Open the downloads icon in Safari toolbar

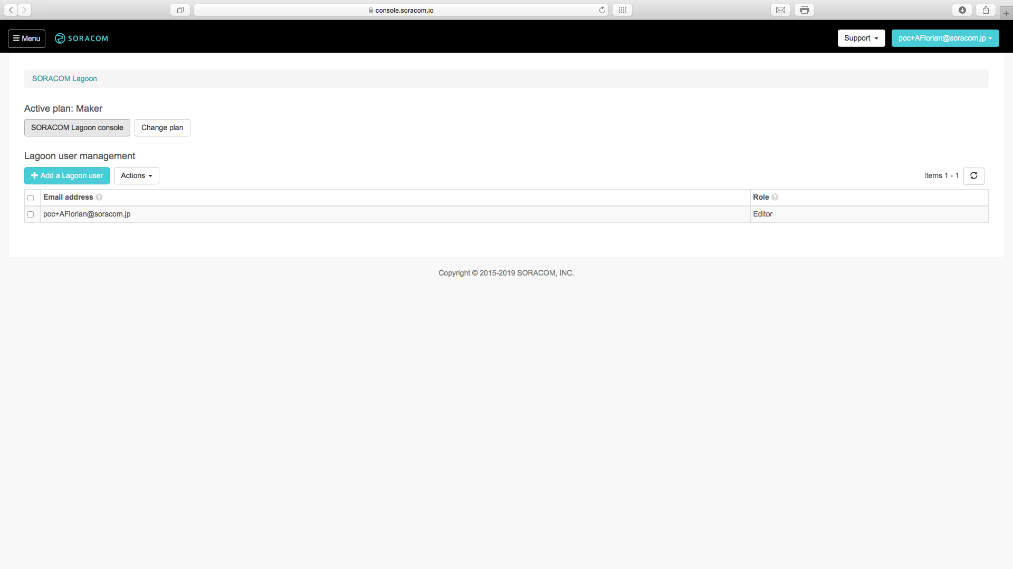(962, 10)
